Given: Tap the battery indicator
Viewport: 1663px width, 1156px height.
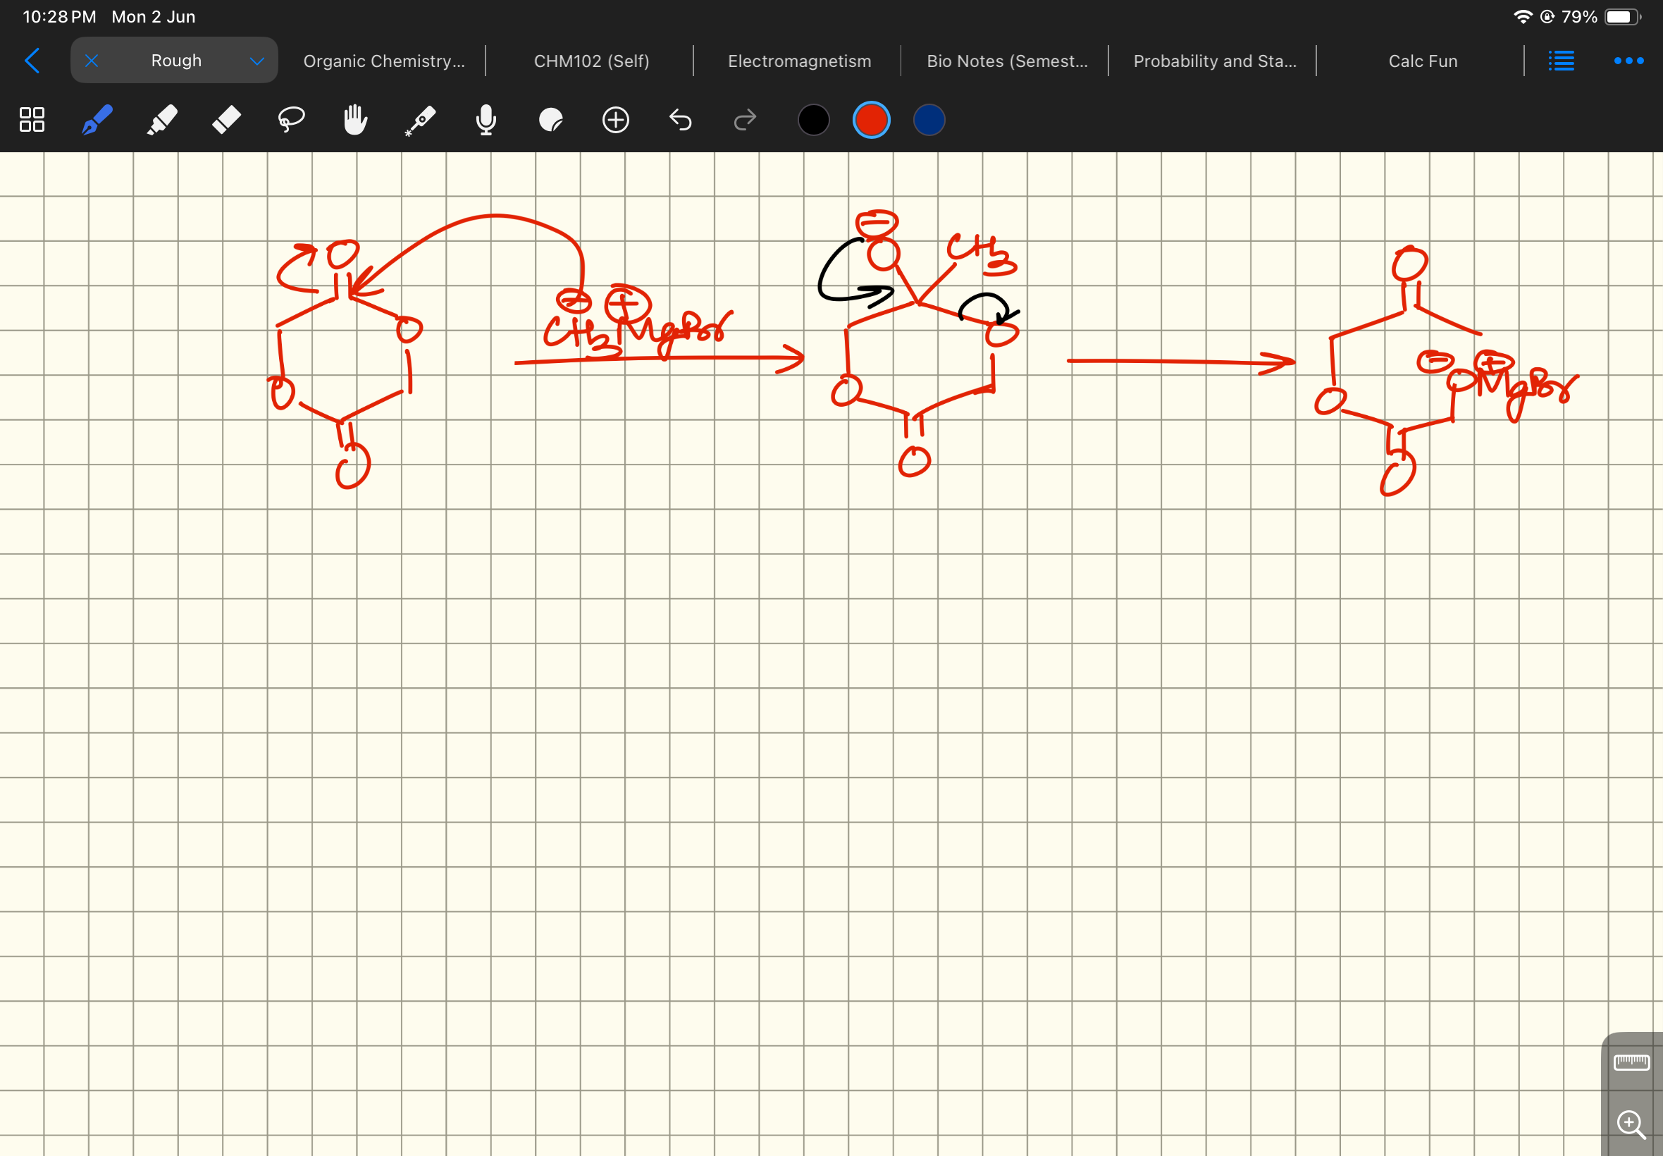Looking at the screenshot, I should point(1622,17).
